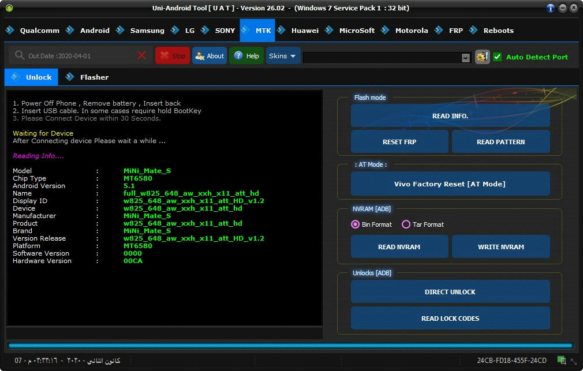
Task: Open the Flasher sub-tab
Action: tap(87, 77)
